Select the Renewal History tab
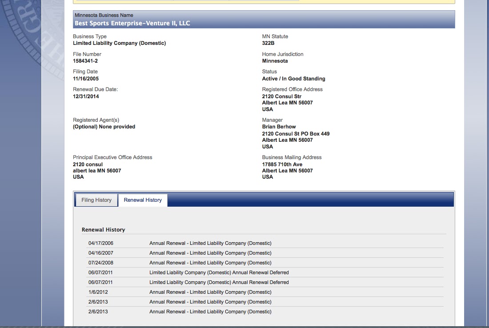The image size is (489, 328). (143, 200)
